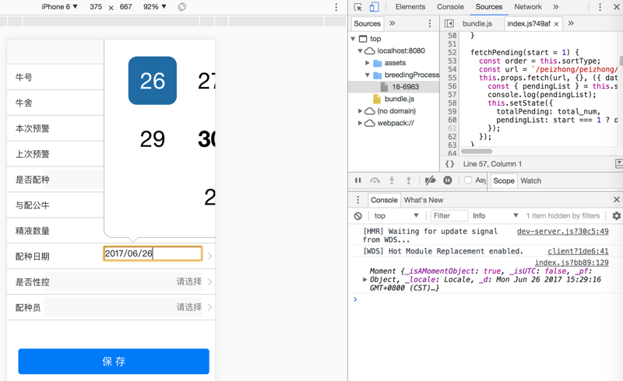Select the Scope debugger tab
This screenshot has height=381, width=623.
click(503, 180)
